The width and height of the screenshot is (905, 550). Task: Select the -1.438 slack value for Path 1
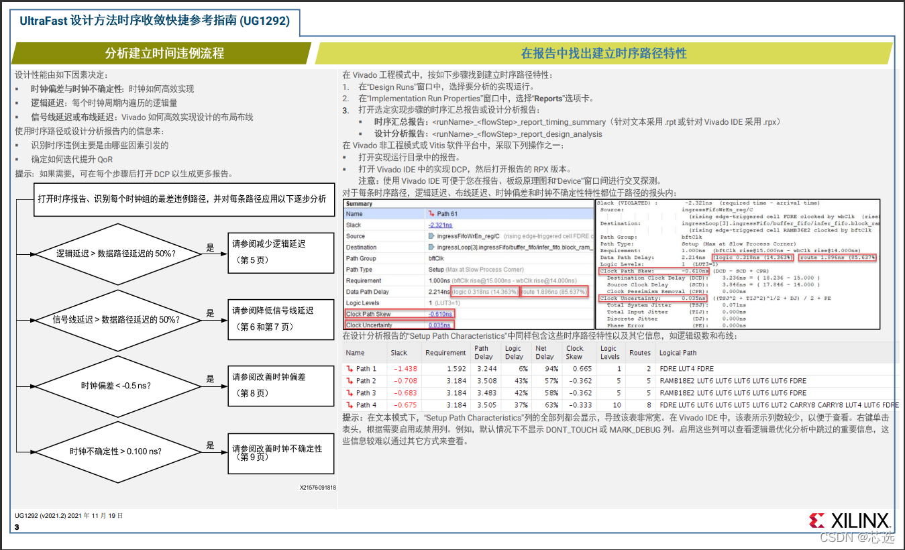406,369
